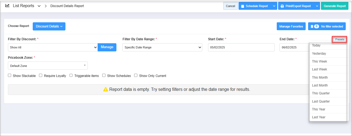Open the Schedule Report split arrow
Screen dimensions: 352x136
coord(274,6)
